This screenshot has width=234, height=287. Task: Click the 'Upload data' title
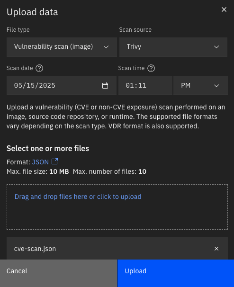32,12
